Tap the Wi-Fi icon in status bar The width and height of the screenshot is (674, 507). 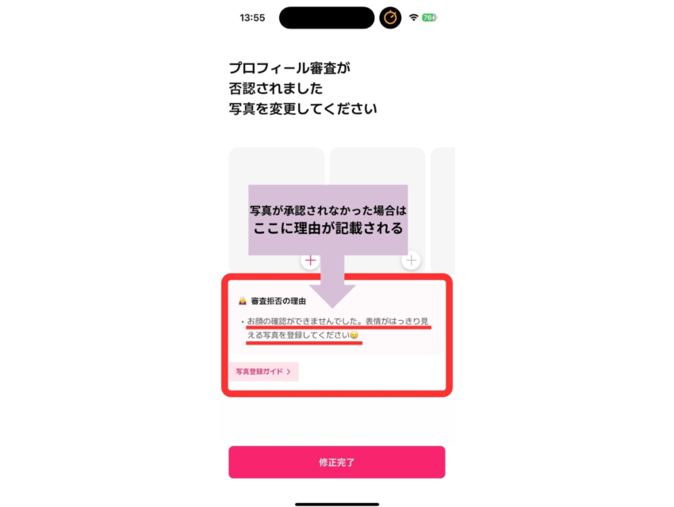pos(413,17)
